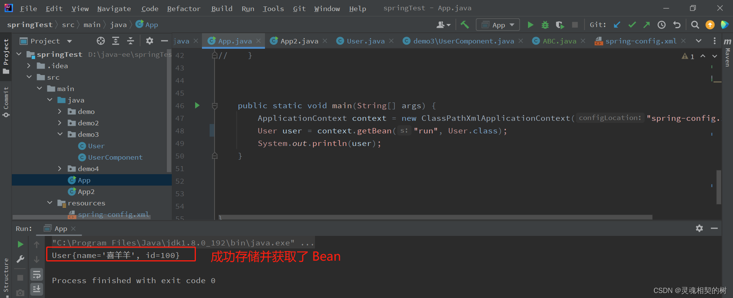The image size is (733, 298).
Task: Click the Stop square button in toolbar
Action: pos(575,25)
